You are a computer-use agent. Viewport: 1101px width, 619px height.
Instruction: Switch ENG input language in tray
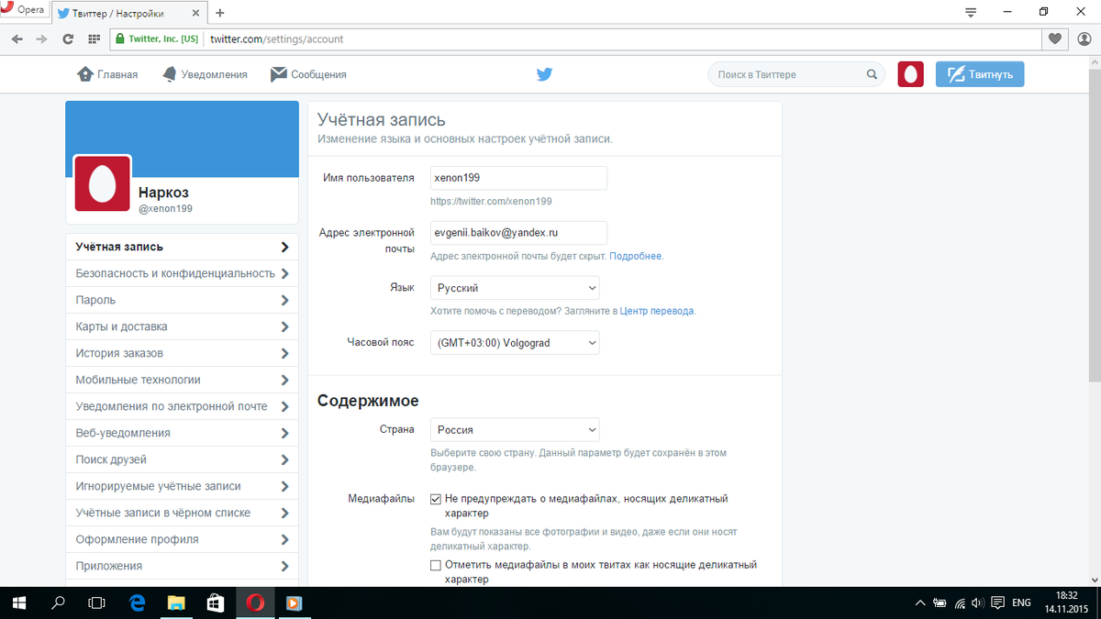click(x=1021, y=602)
